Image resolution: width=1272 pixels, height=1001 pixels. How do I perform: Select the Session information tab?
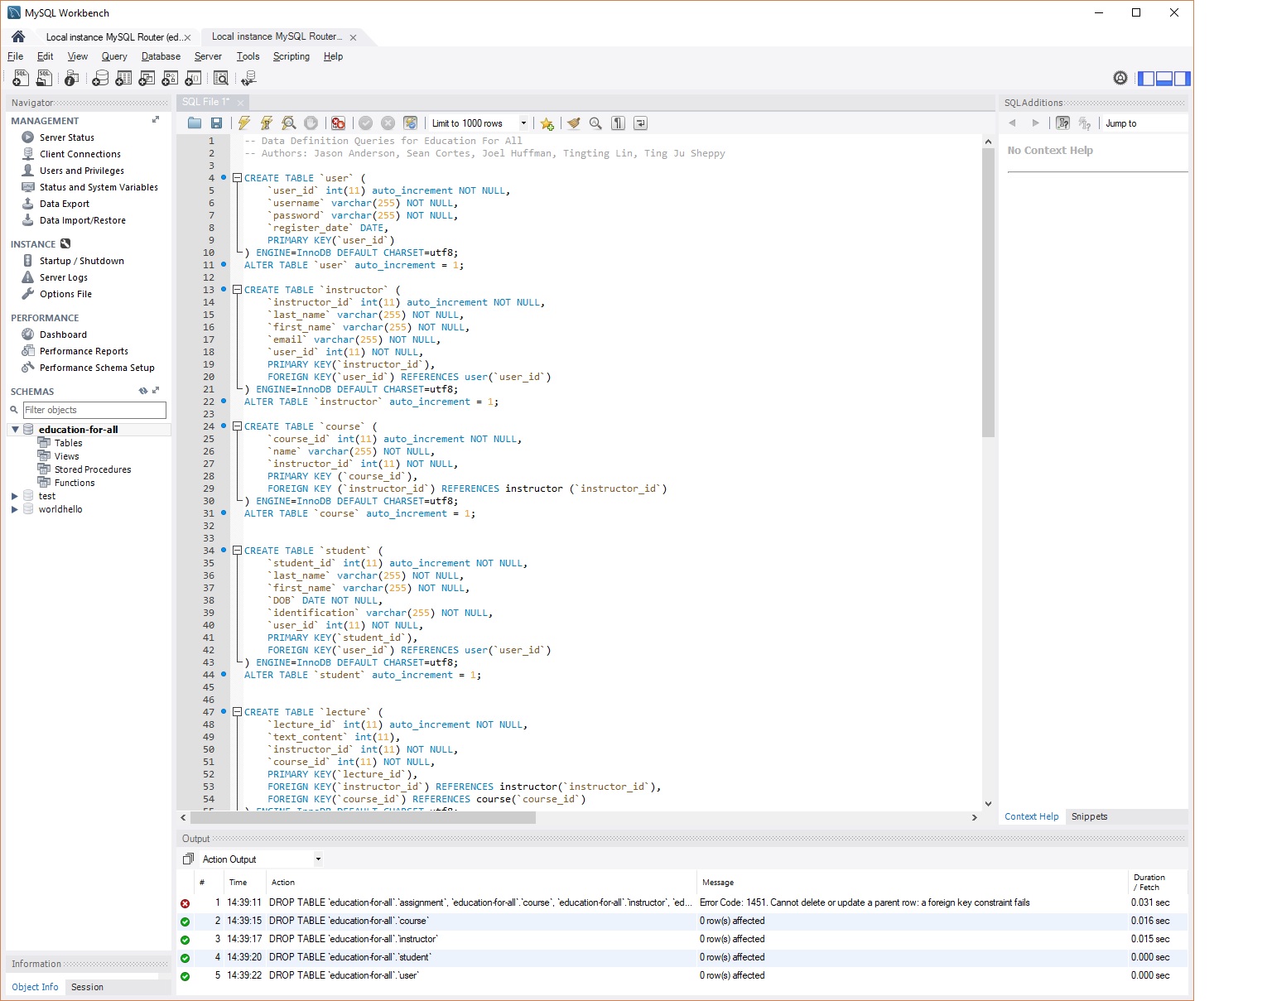click(87, 987)
